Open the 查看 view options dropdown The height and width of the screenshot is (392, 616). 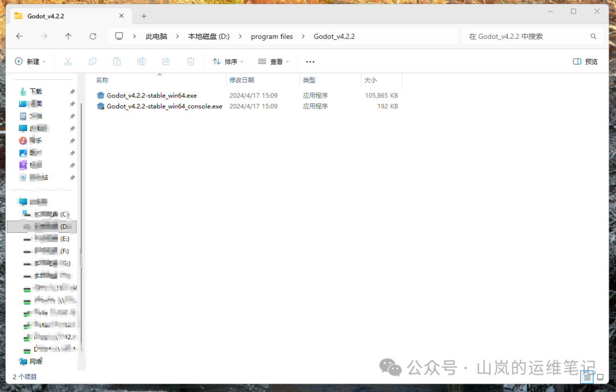point(273,61)
